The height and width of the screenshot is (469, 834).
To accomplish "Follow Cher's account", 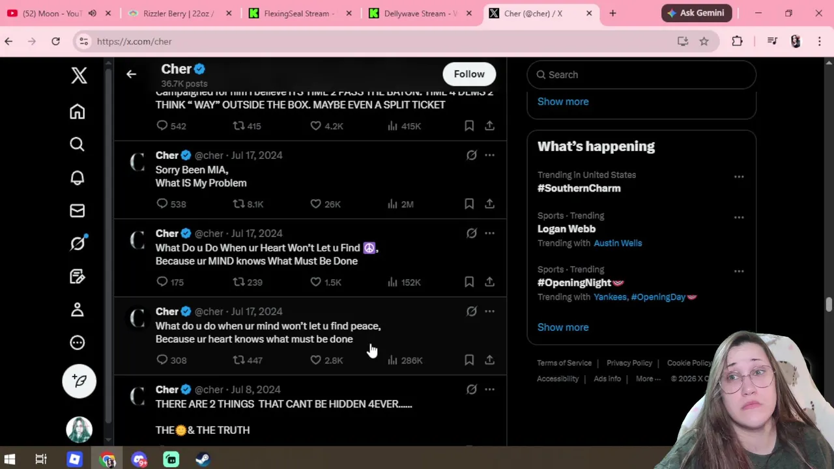I will [469, 74].
